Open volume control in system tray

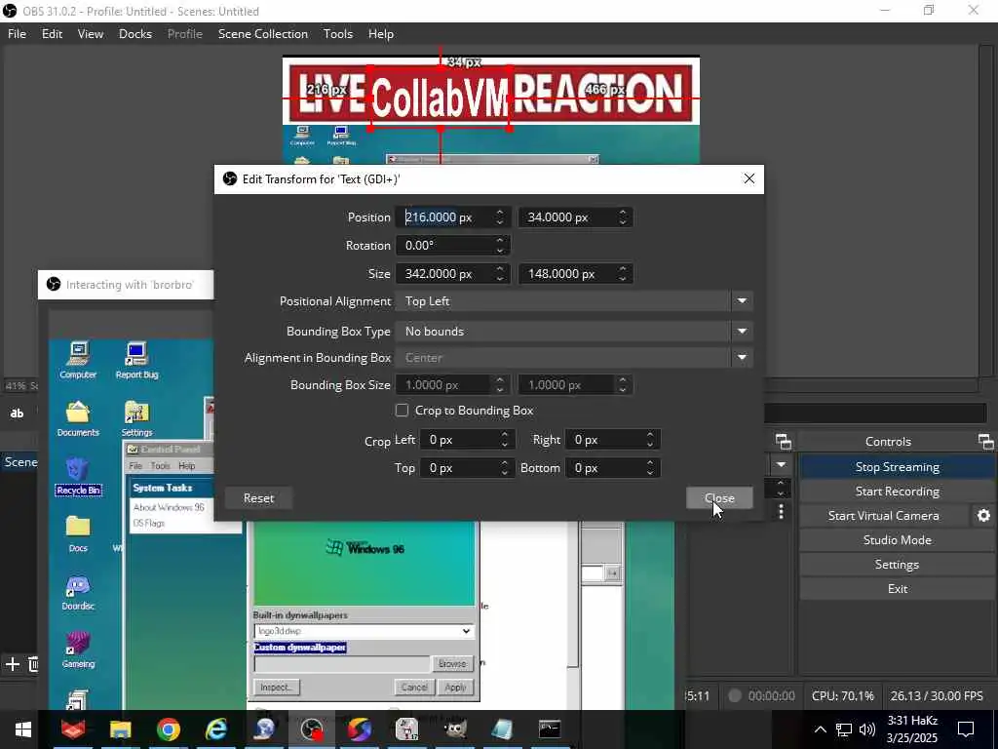click(866, 729)
